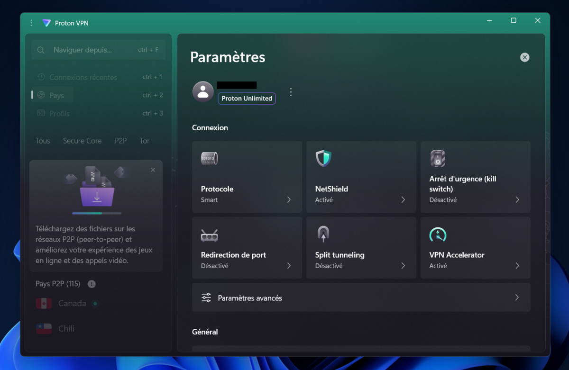The image size is (569, 370).
Task: Click the Pays globe icon
Action: pos(41,95)
